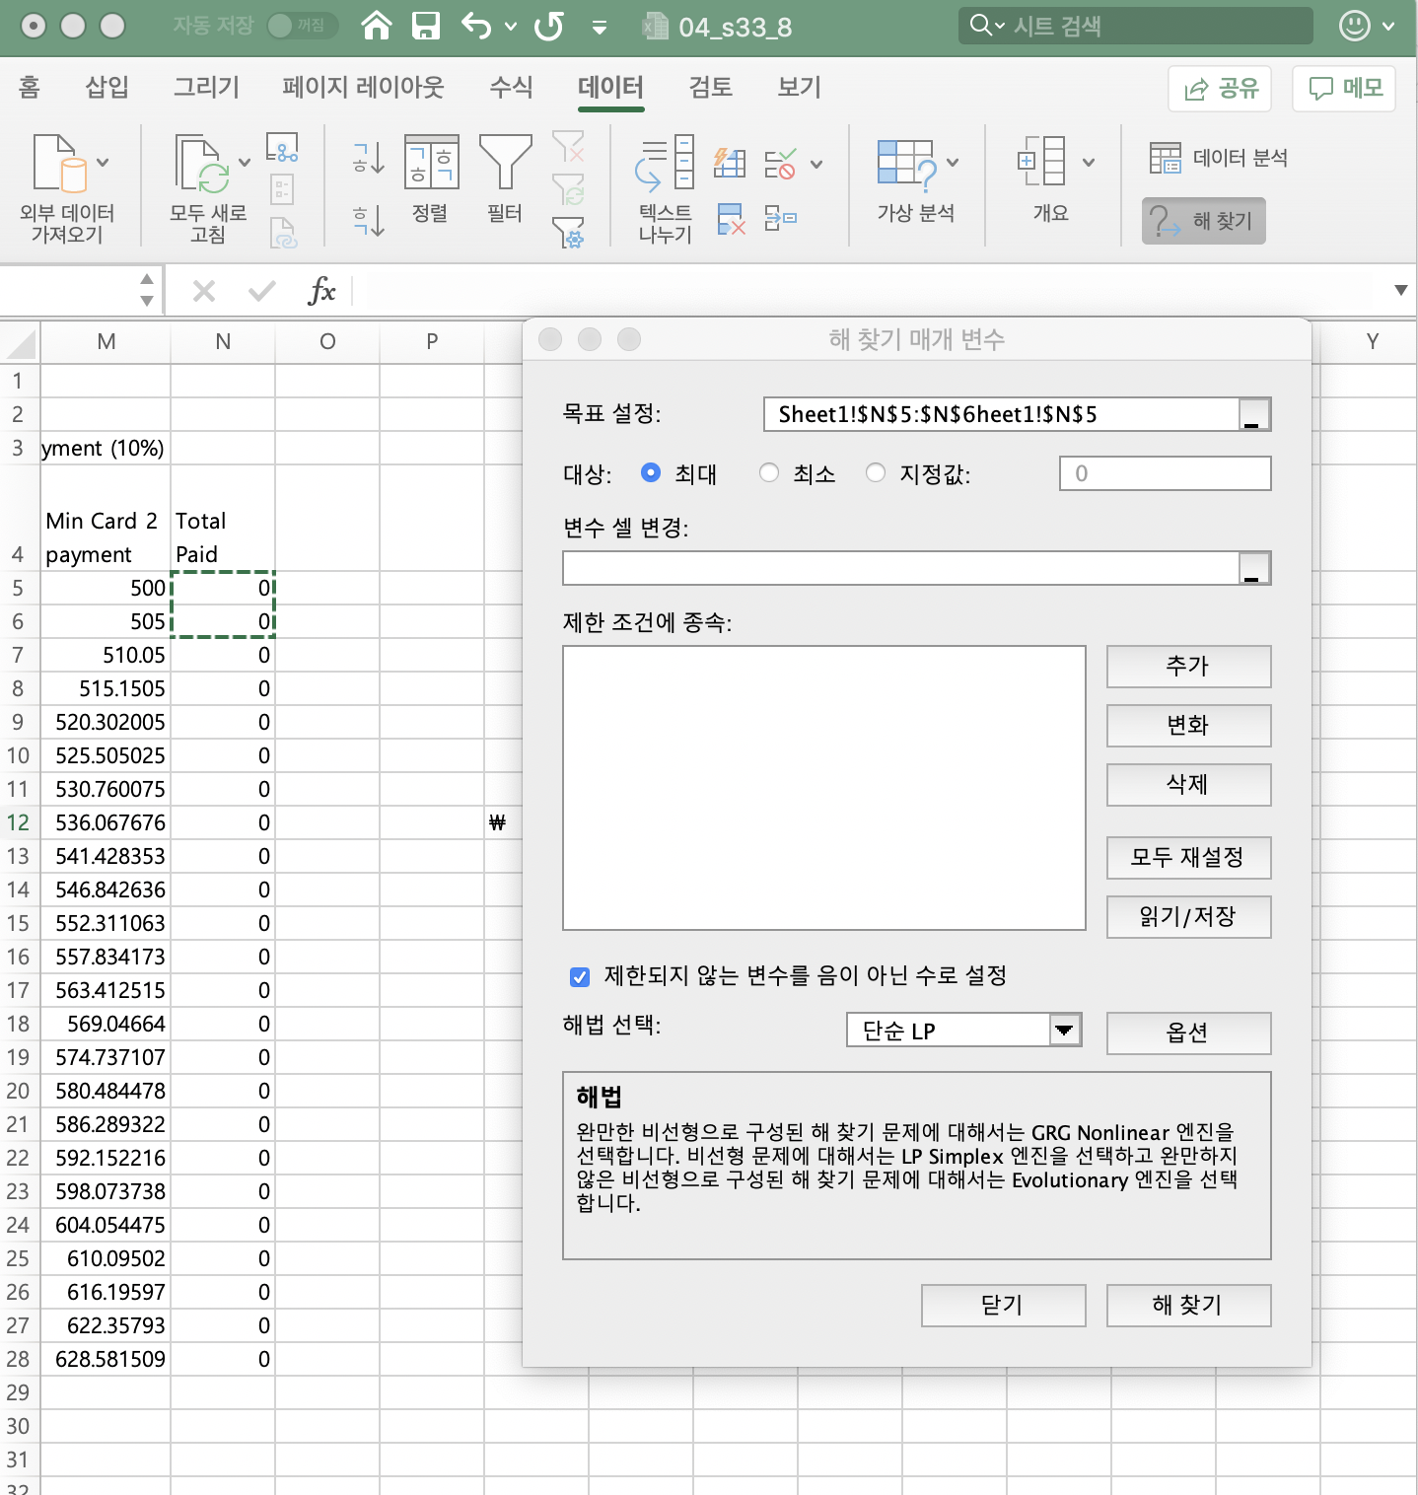Click the 공유 share button
1418x1495 pixels.
[x=1220, y=89]
